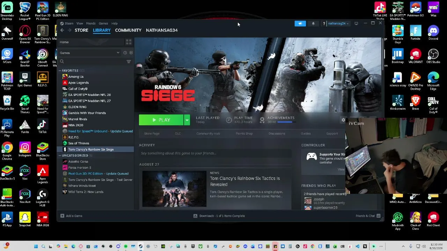447x251 pixels.
Task: Open Friends & Chat icon
Action: [x=379, y=216]
